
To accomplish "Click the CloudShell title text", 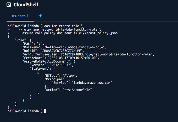I will pyautogui.click(x=26, y=5).
